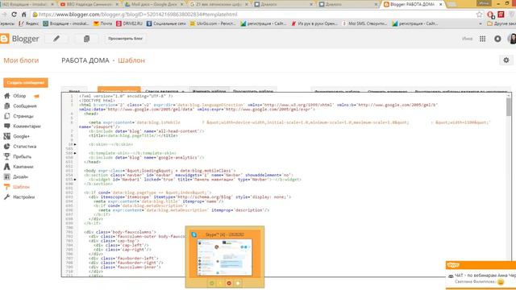Screen dimensions: 516x290
Task: Click the Статистика pie chart icon
Action: click(7, 147)
